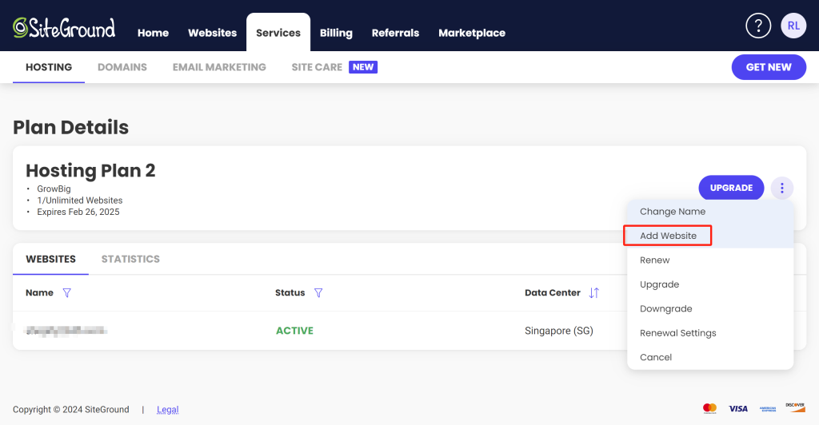This screenshot has width=819, height=425.
Task: Filter websites by Name funnel icon
Action: click(x=67, y=293)
